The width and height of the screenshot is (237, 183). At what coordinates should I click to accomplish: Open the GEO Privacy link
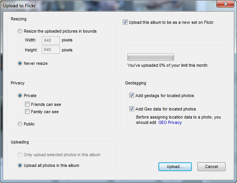[x=170, y=123]
